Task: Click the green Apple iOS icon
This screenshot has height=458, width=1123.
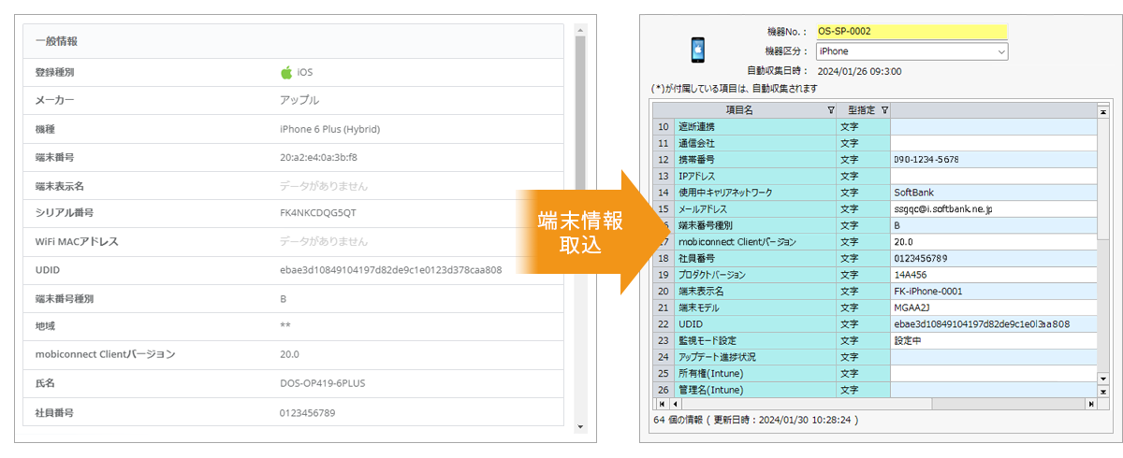Action: click(x=286, y=71)
